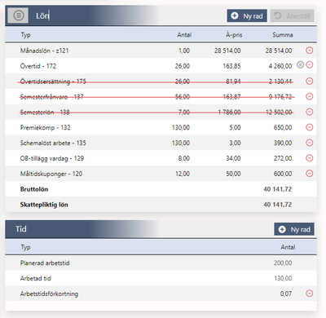Click the Antal column header in Lön table

[184, 35]
